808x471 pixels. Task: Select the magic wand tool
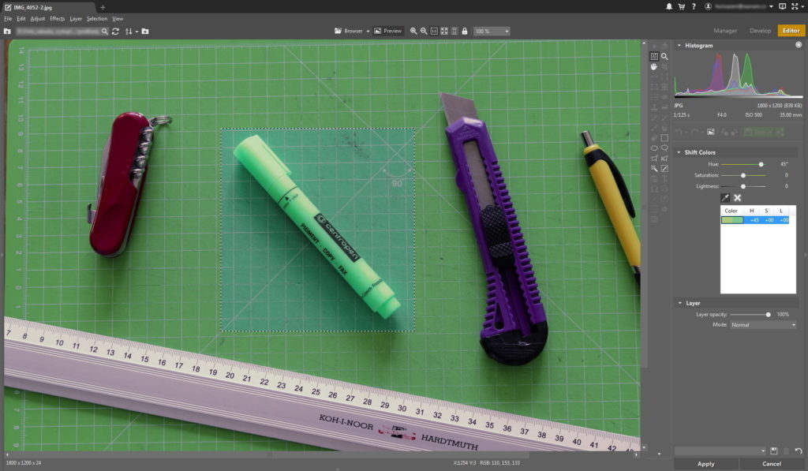point(654,169)
